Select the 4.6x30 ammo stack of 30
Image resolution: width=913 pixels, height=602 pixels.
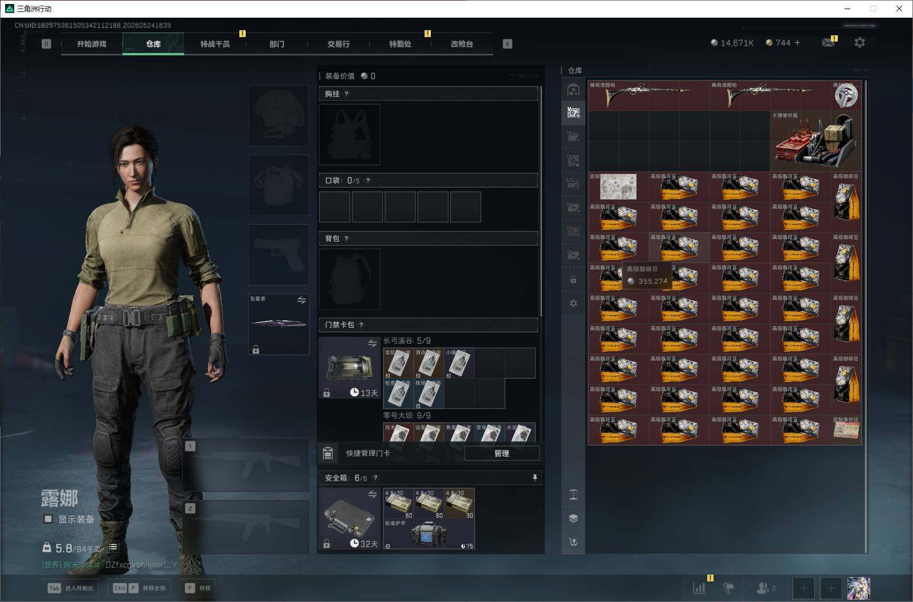(x=459, y=503)
